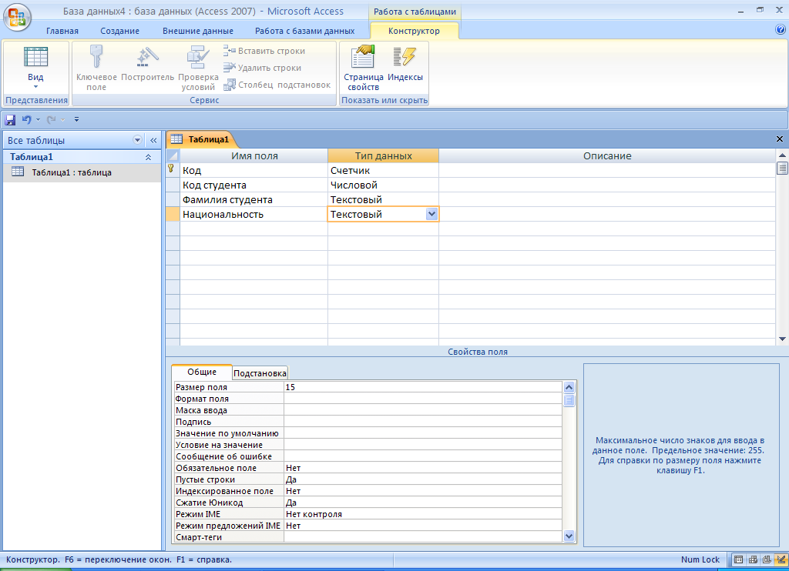Add a Столбец подстановок lookup column
The image size is (789, 571).
point(277,85)
